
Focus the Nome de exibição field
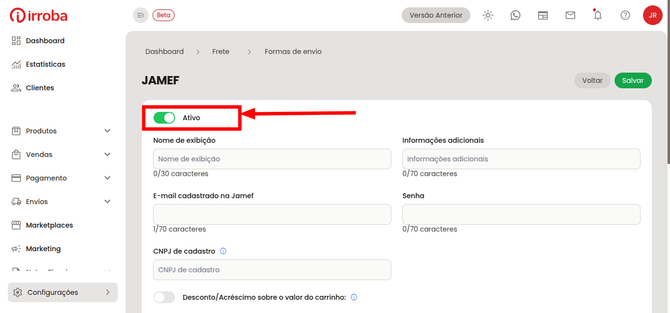point(272,159)
